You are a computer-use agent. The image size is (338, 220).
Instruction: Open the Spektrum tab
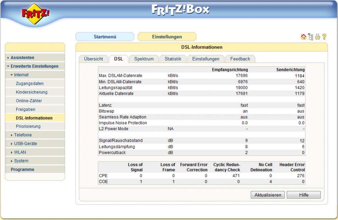pyautogui.click(x=144, y=59)
